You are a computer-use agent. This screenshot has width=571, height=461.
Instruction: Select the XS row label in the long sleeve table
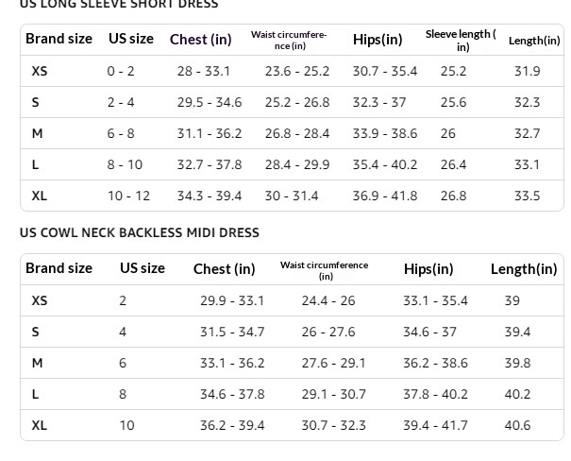click(x=39, y=71)
